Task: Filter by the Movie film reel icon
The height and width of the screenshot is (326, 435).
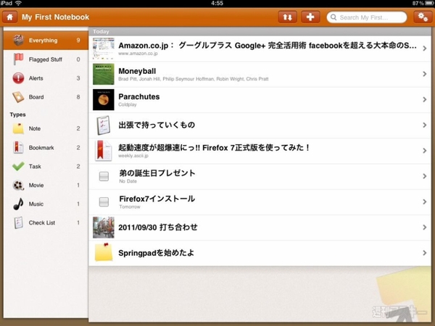Action: pos(18,185)
